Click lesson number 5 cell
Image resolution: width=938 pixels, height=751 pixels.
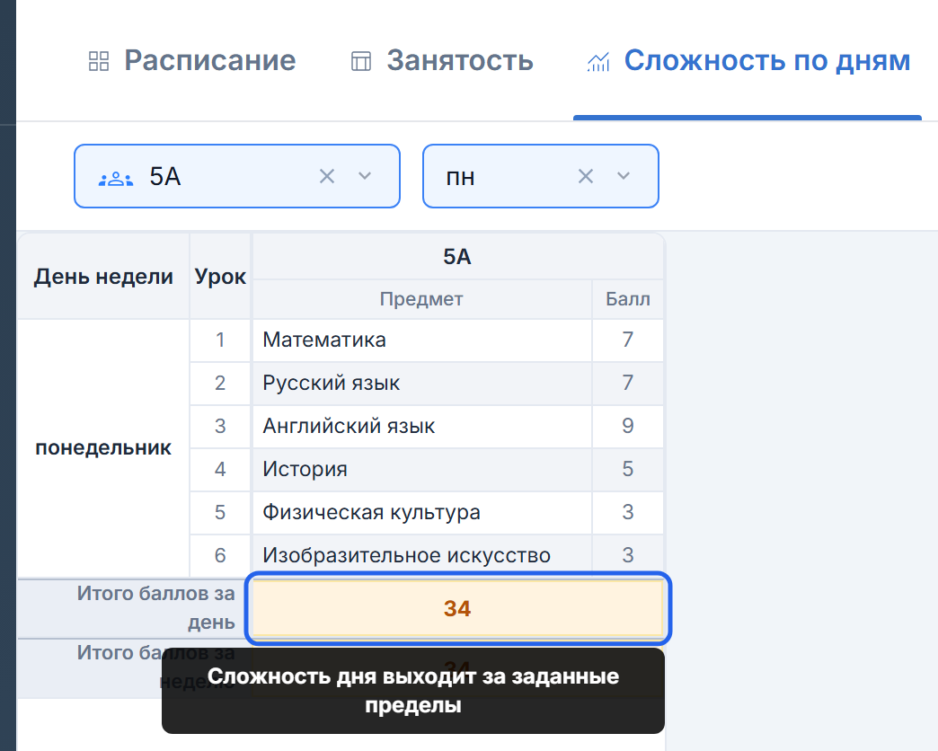220,512
